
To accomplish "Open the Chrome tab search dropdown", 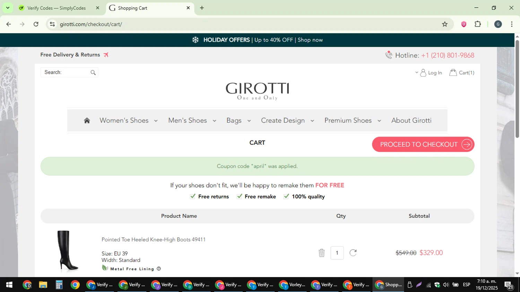I will pos(8,8).
